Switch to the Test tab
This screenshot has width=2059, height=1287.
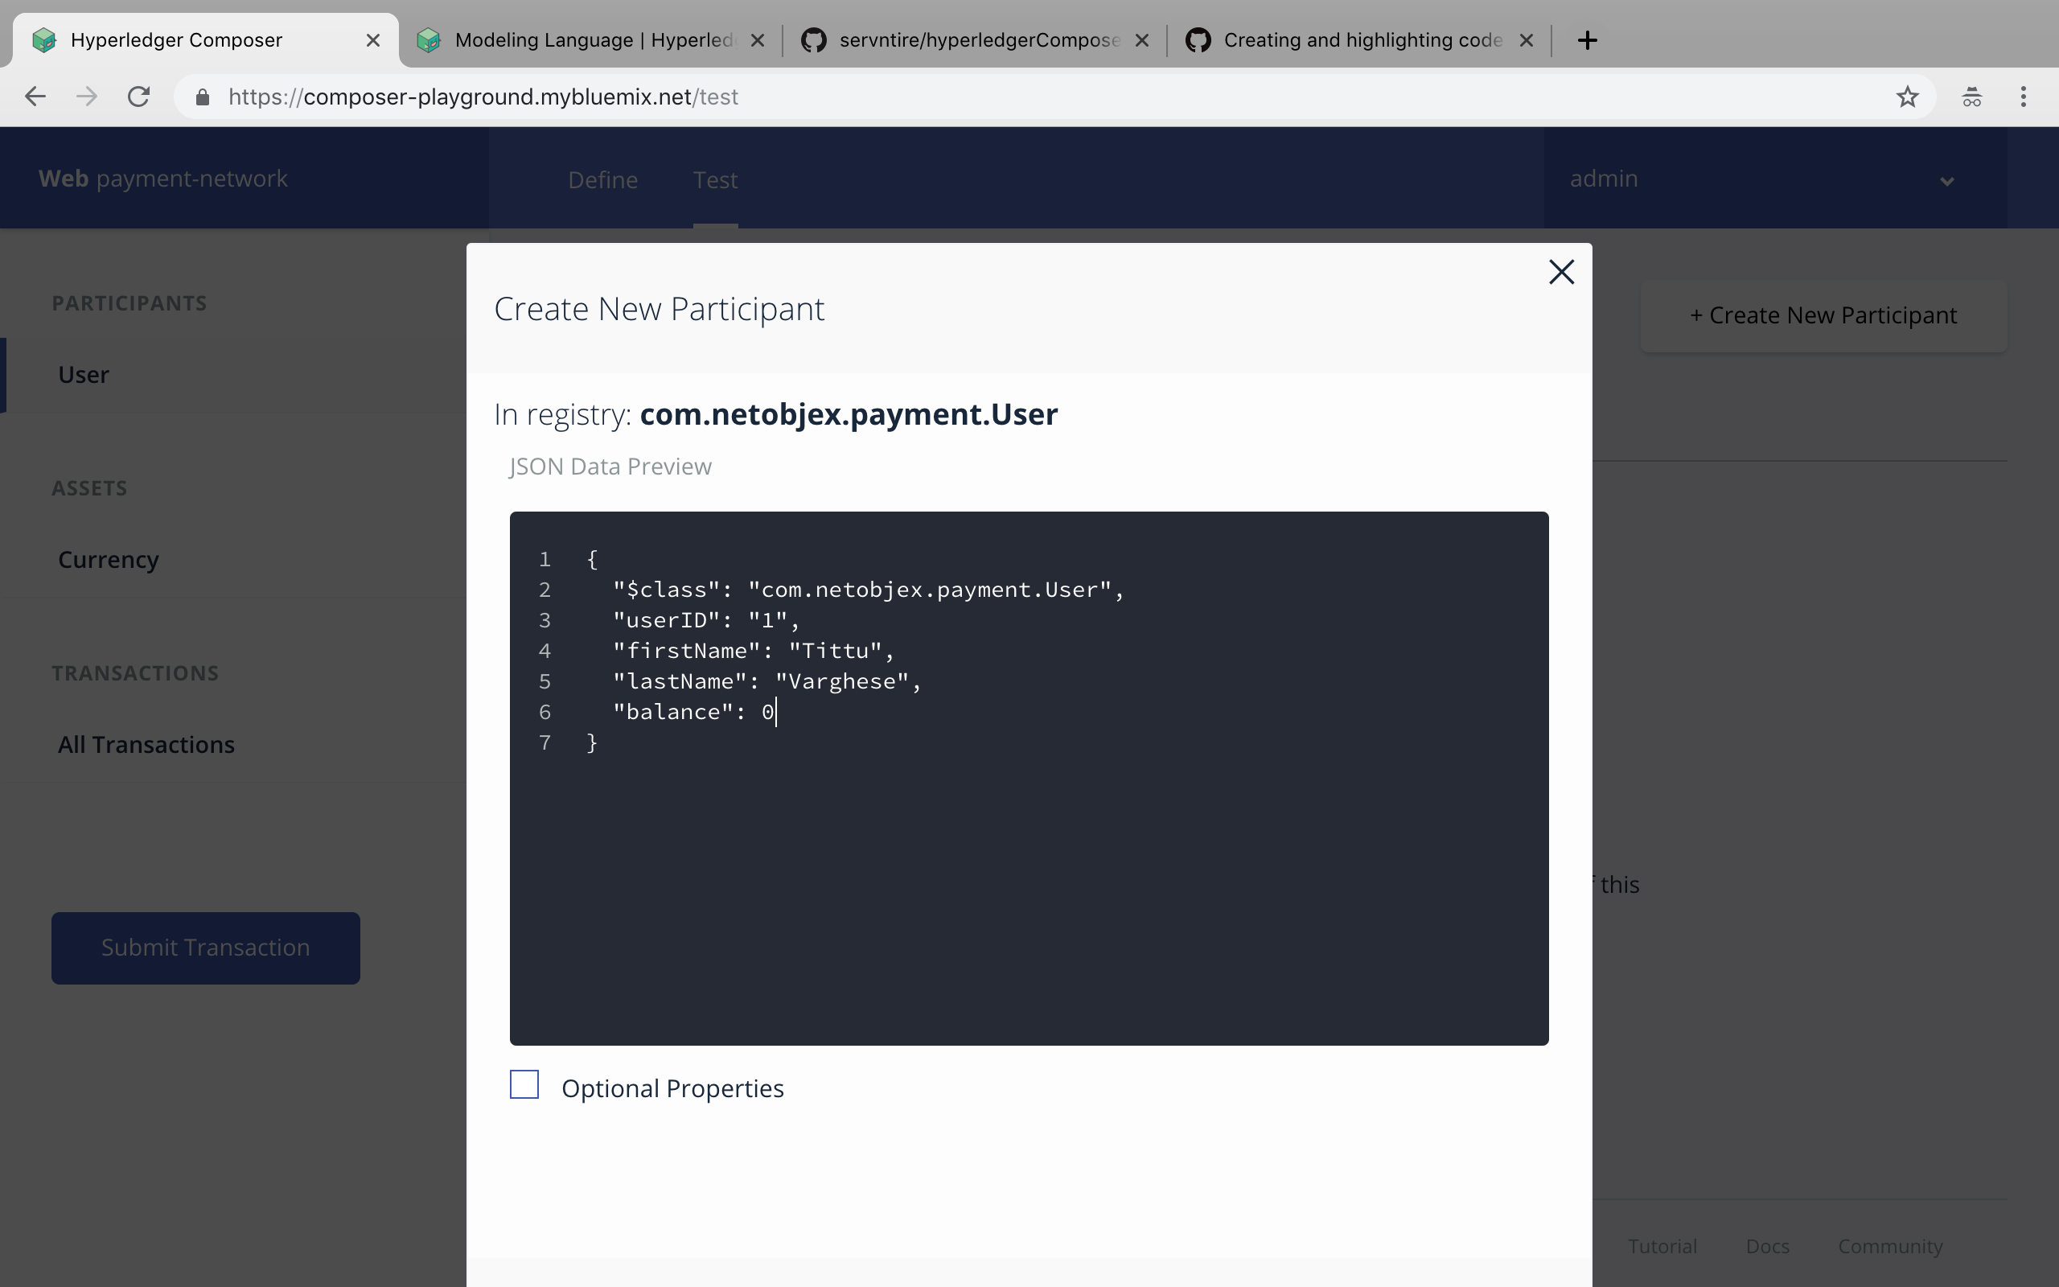[716, 178]
